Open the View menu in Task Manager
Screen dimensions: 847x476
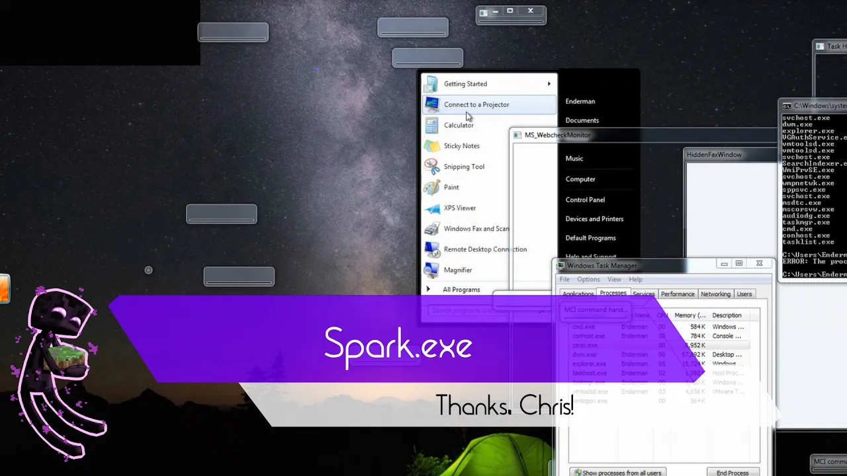click(614, 280)
